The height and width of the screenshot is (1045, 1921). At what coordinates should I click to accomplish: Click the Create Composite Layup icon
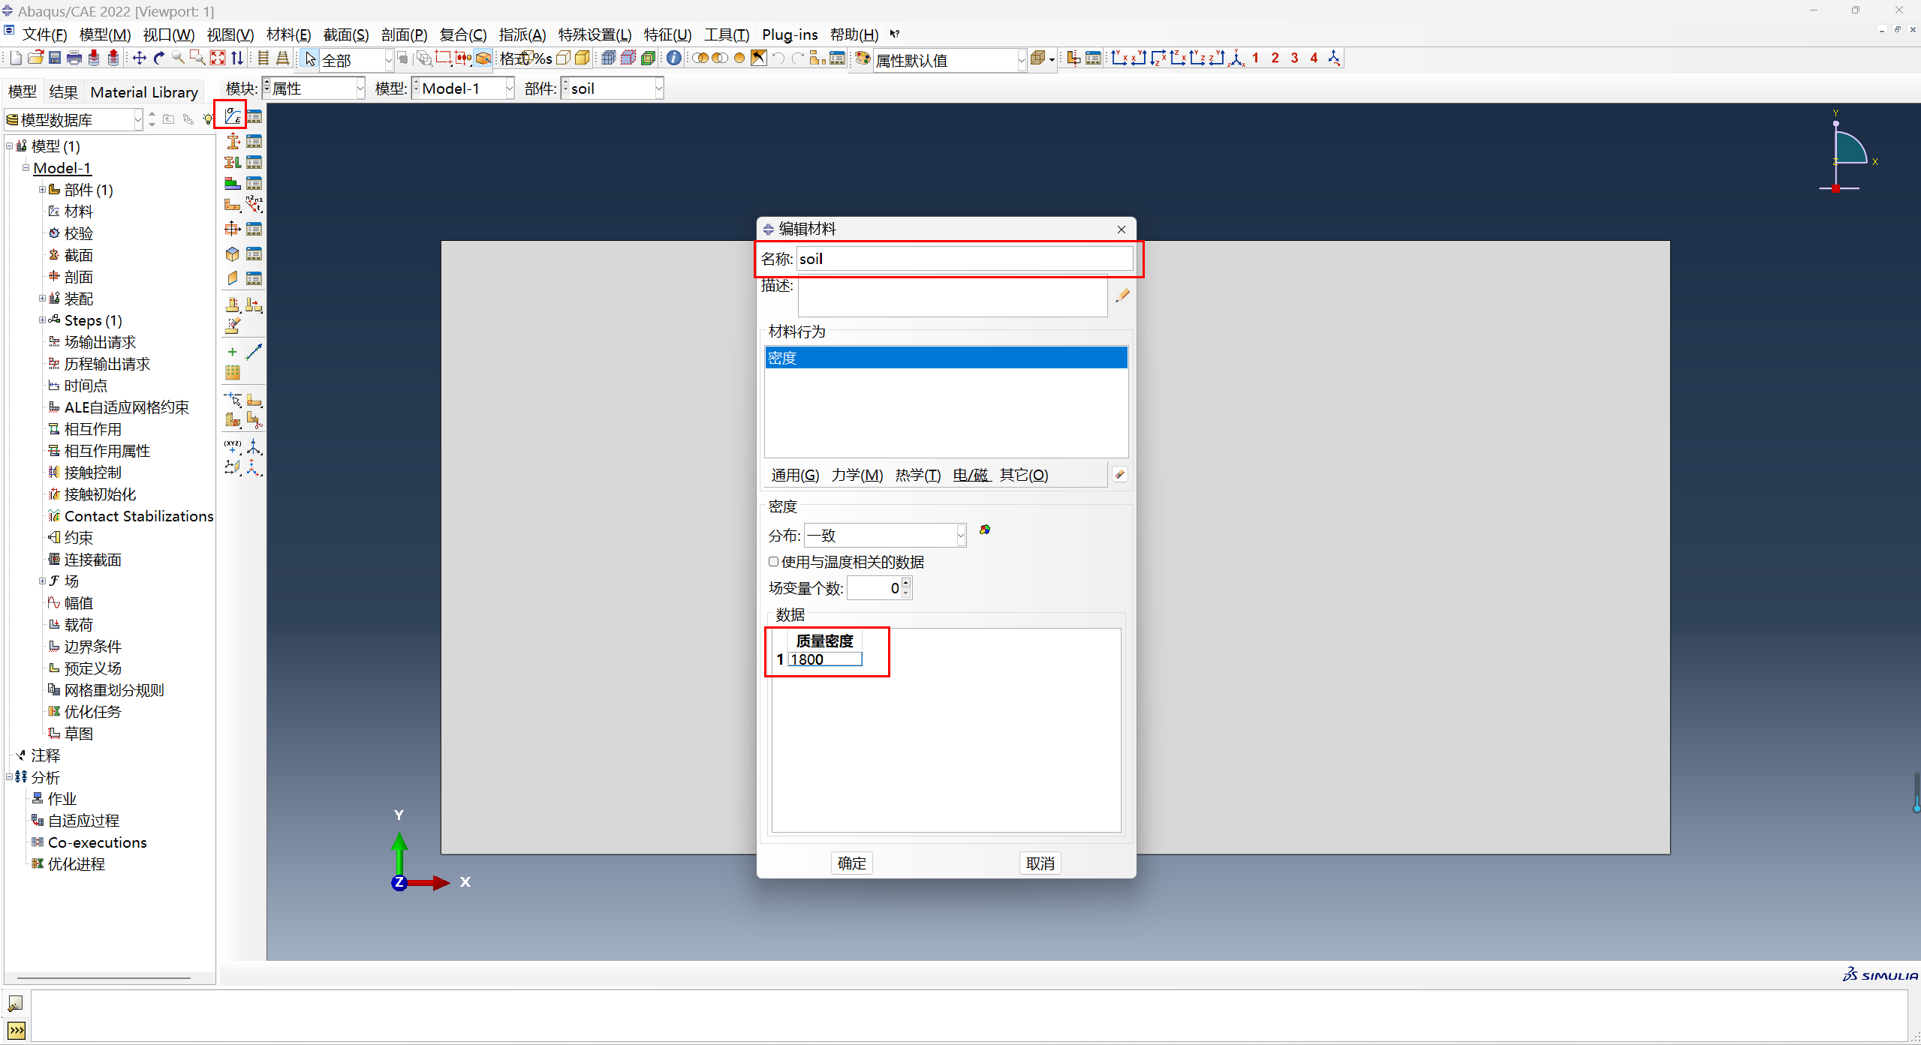coord(232,183)
